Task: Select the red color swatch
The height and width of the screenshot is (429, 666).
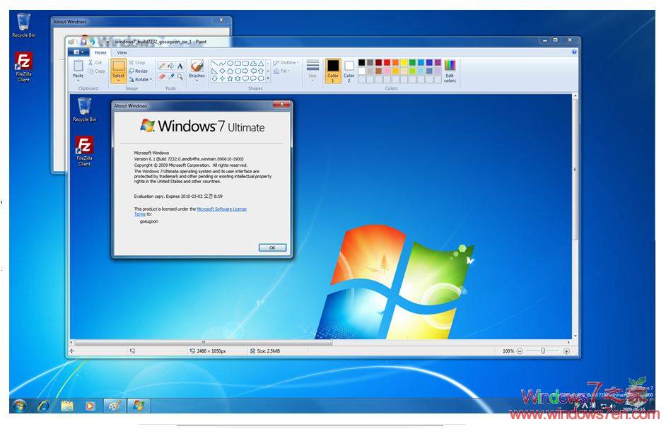Action: tap(387, 62)
